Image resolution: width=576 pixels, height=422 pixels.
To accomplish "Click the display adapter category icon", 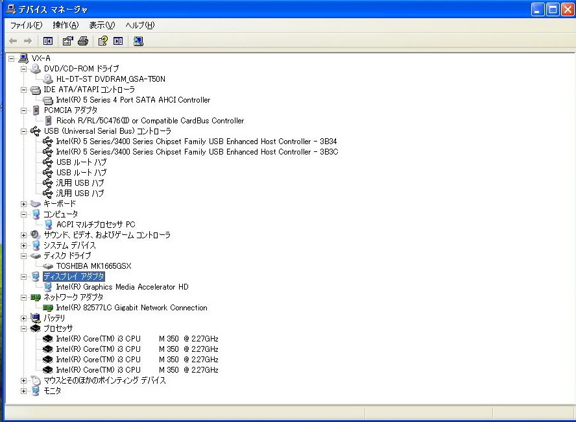I will (35, 277).
